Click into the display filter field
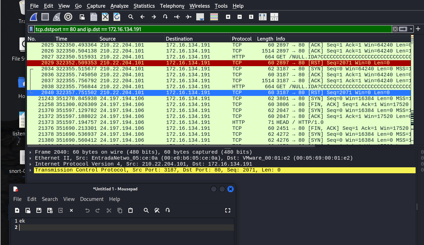424x245 pixels. (x=213, y=29)
